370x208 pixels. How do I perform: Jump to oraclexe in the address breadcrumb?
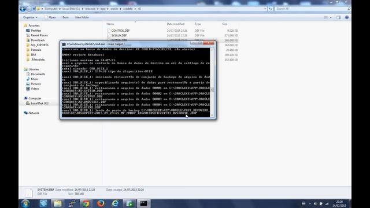pyautogui.click(x=90, y=9)
